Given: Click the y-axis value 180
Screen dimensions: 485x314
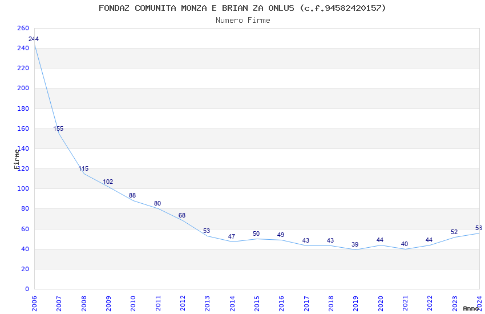Looking at the screenshot, I should point(23,108).
